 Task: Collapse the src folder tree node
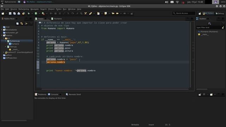pyautogui.click(x=4, y=38)
